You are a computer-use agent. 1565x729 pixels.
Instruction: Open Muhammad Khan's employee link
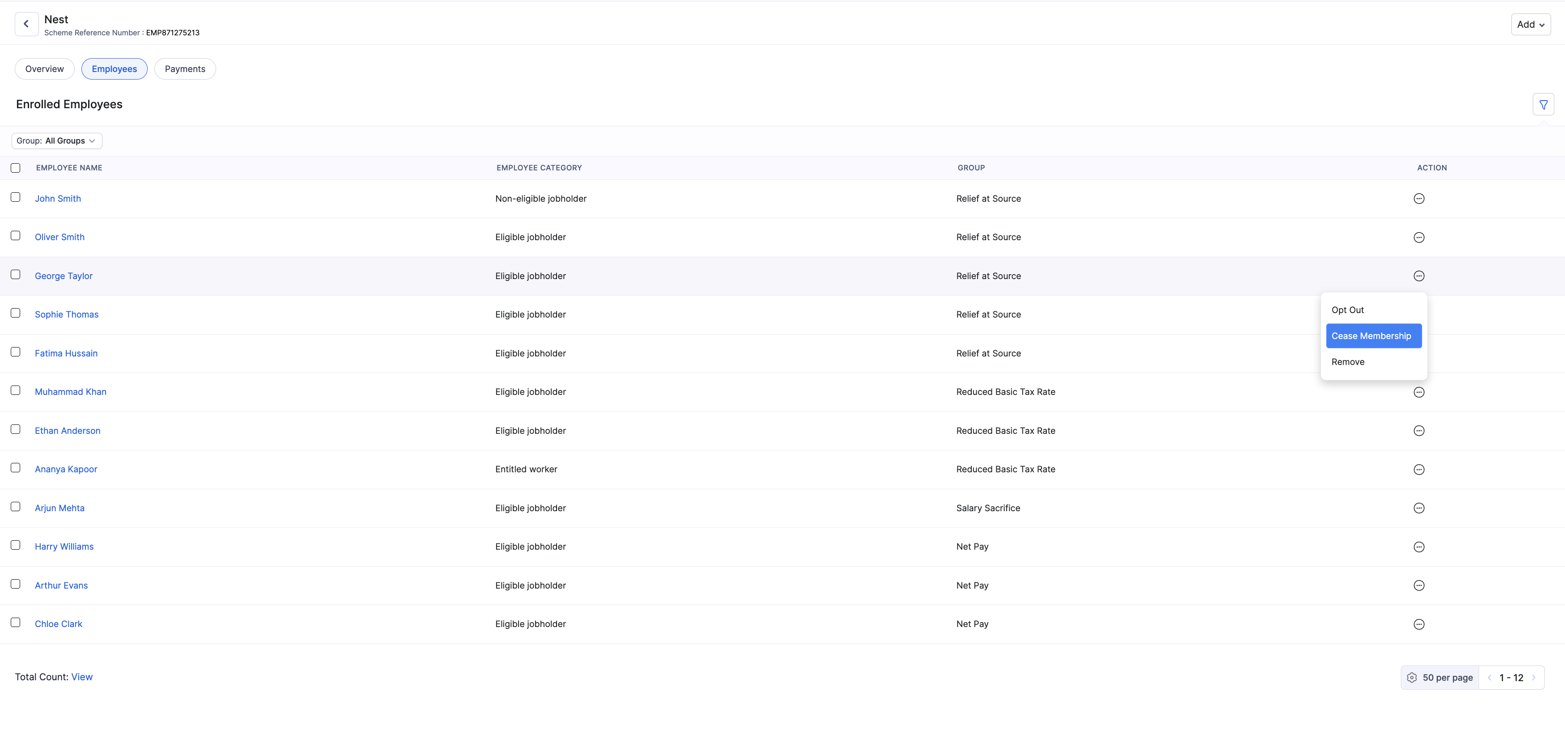click(71, 392)
